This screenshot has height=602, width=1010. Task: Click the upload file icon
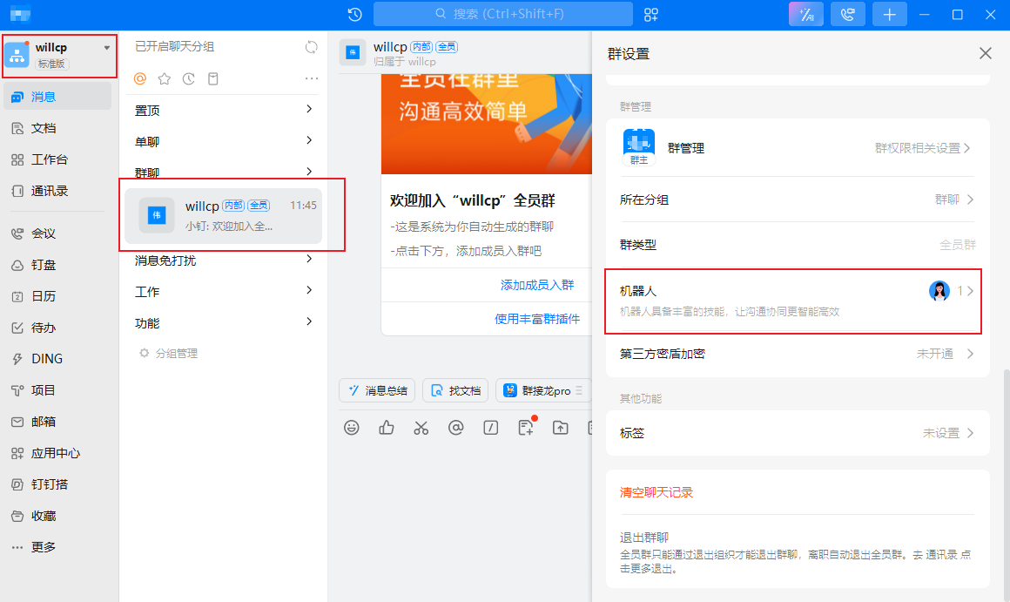point(561,428)
